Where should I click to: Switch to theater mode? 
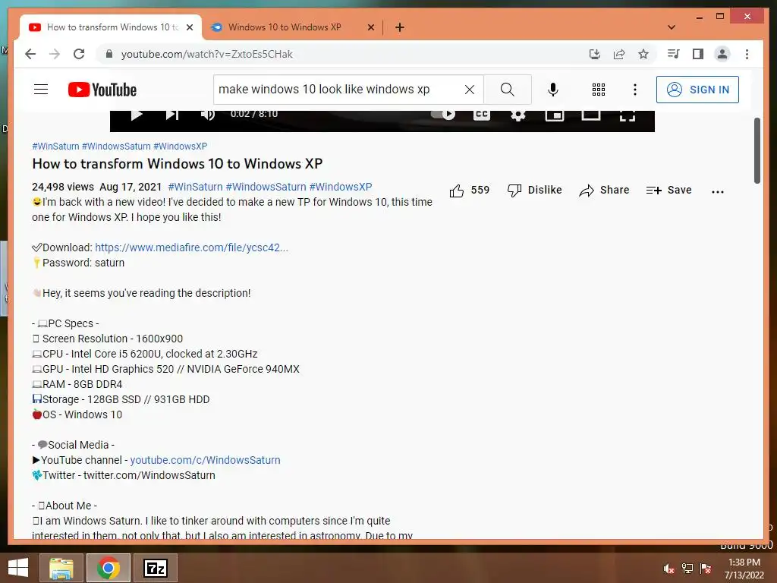click(590, 115)
